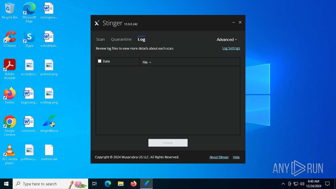
Task: Click the Date column header label
Action: [x=106, y=61]
